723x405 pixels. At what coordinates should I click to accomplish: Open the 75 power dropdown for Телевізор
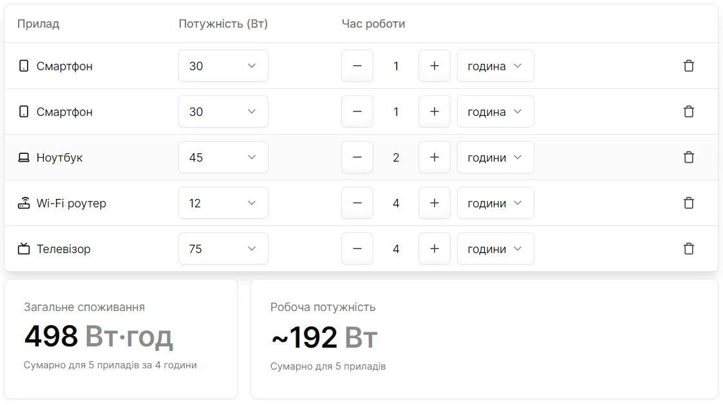223,249
